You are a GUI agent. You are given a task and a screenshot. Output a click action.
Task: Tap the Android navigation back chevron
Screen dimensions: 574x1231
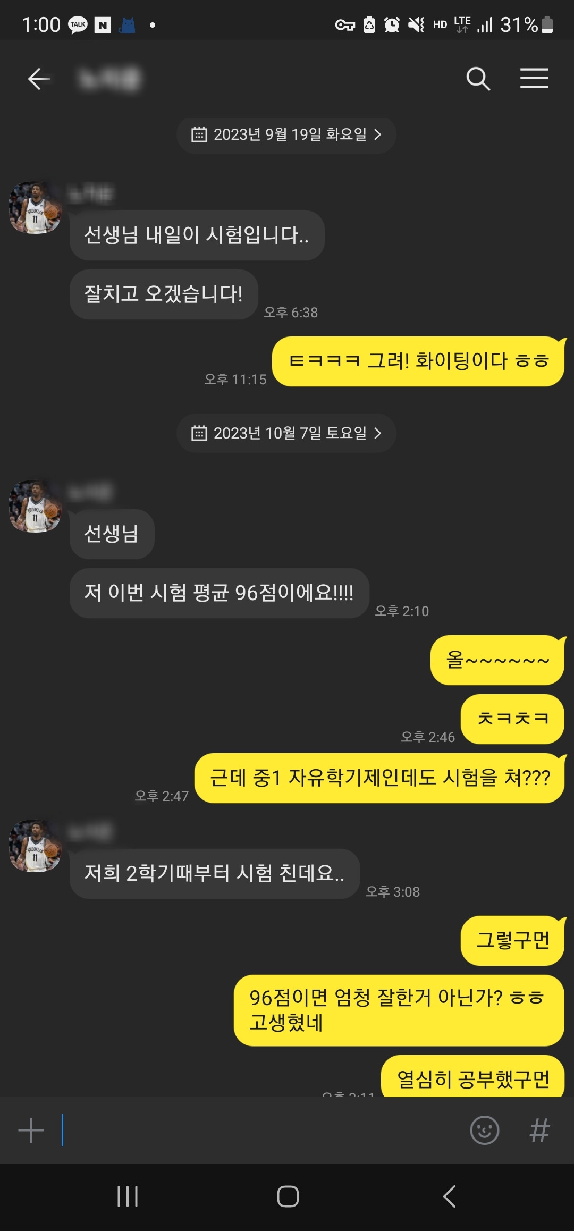[449, 1196]
